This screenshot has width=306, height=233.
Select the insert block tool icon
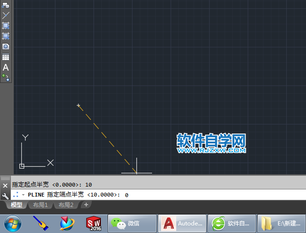pos(6,5)
